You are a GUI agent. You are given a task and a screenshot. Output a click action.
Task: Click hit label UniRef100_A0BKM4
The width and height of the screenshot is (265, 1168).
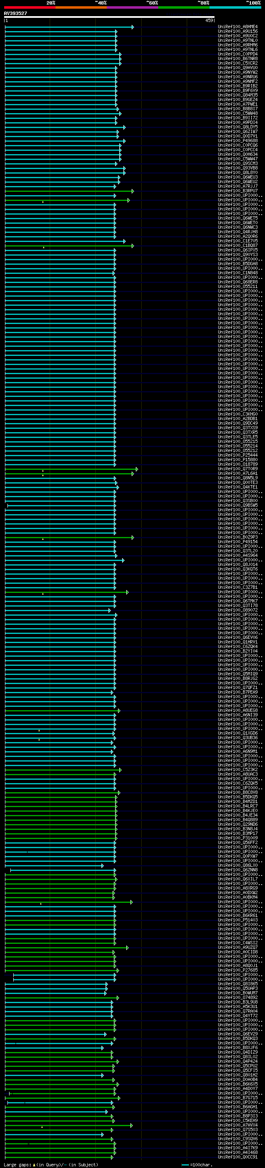tap(237, 897)
